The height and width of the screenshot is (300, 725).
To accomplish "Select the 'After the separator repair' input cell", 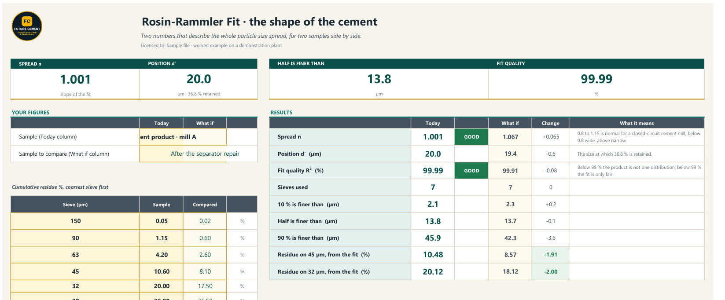I will point(183,154).
